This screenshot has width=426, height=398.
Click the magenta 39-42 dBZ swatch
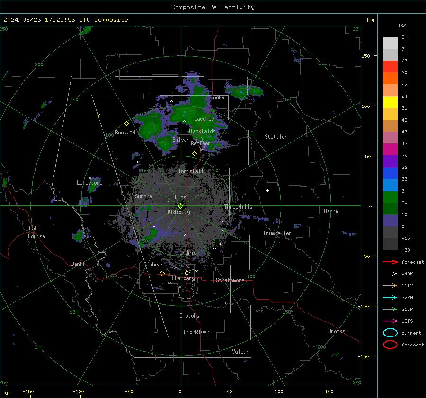[390, 150]
